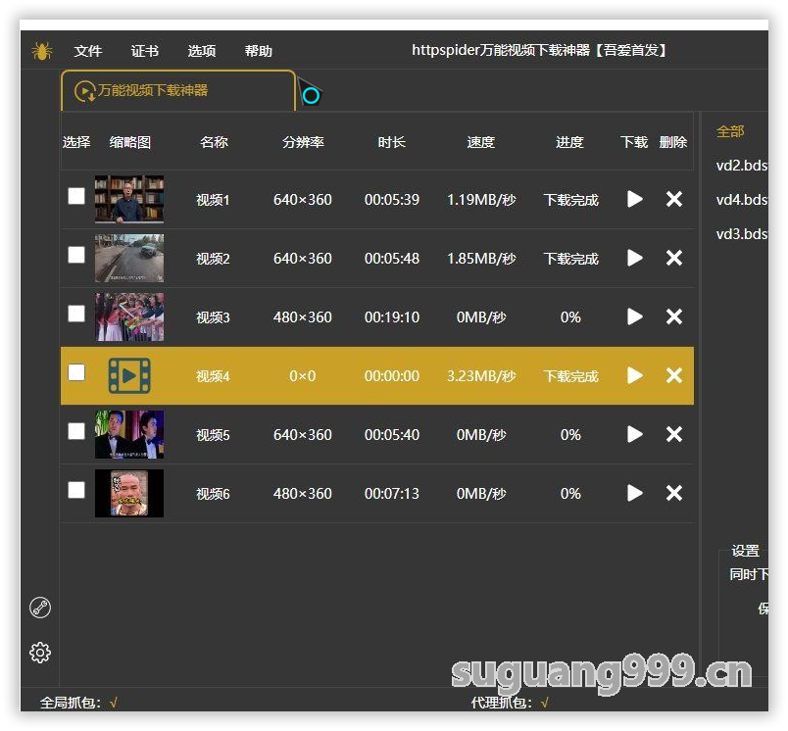Viewport: 788px width, 731px height.
Task: Open the 文件 menu
Action: tap(88, 51)
